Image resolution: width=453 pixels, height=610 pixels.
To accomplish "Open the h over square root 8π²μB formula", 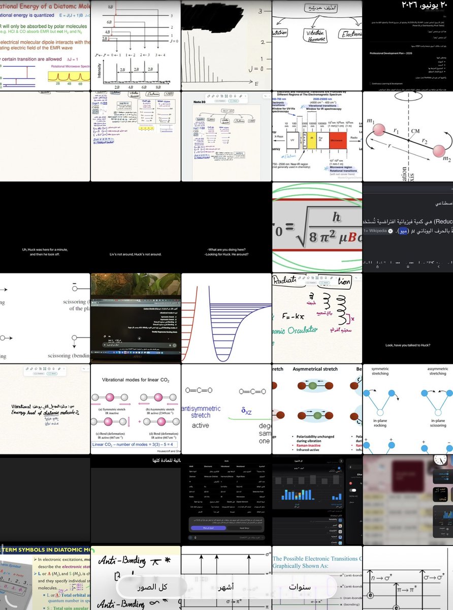I will tap(317, 227).
